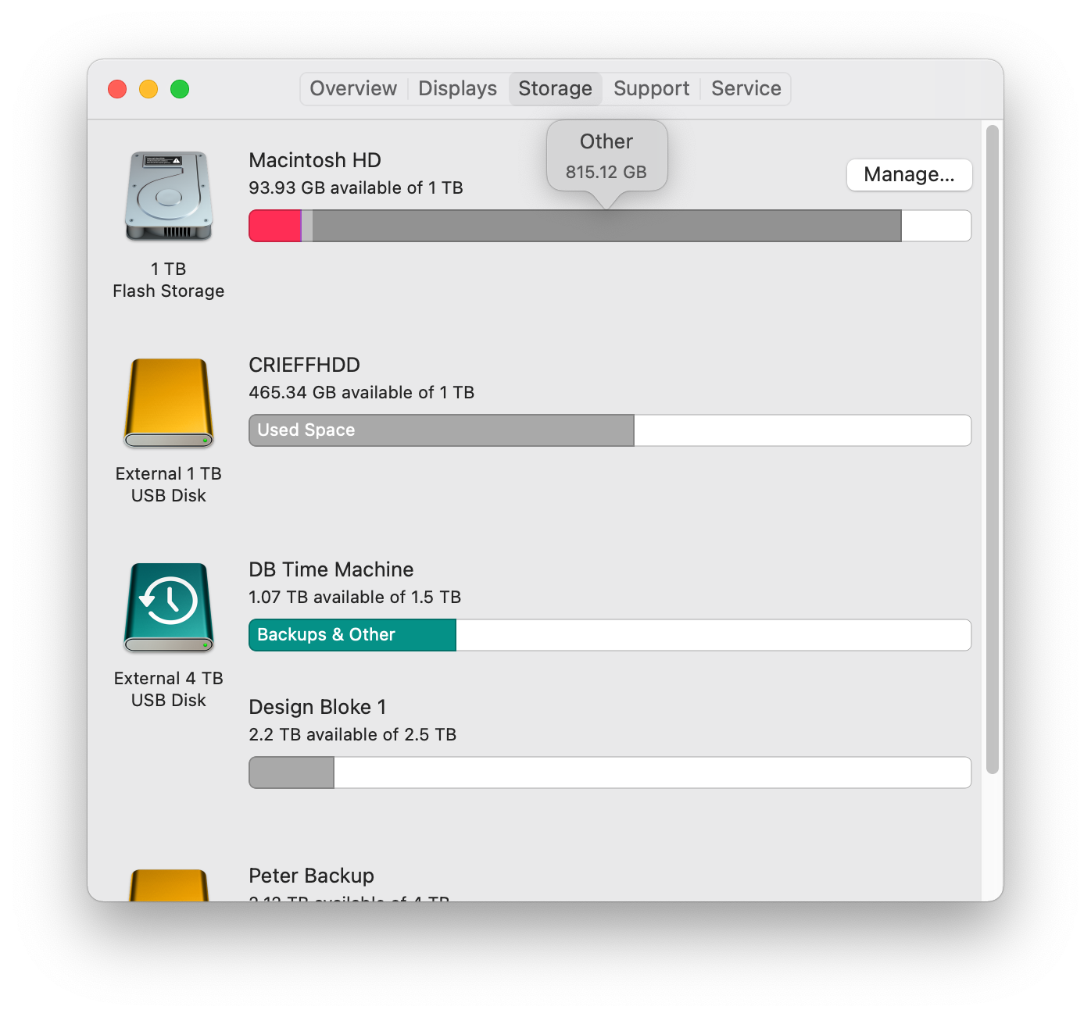Close the window with the red button
The image size is (1091, 1017).
coord(117,89)
